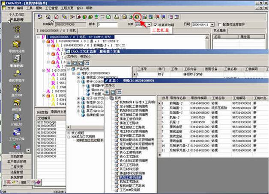Open the 工程变更 menu in the menu bar
The width and height of the screenshot is (269, 194).
(67, 8)
